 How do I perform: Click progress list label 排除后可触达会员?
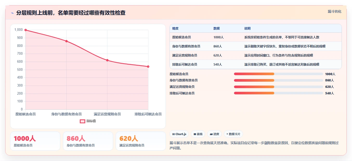[x=182, y=93]
